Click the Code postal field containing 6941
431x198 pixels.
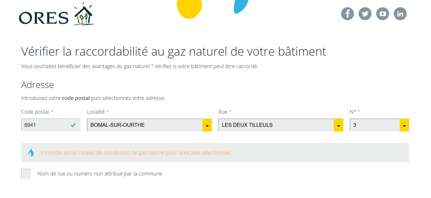tap(45, 125)
